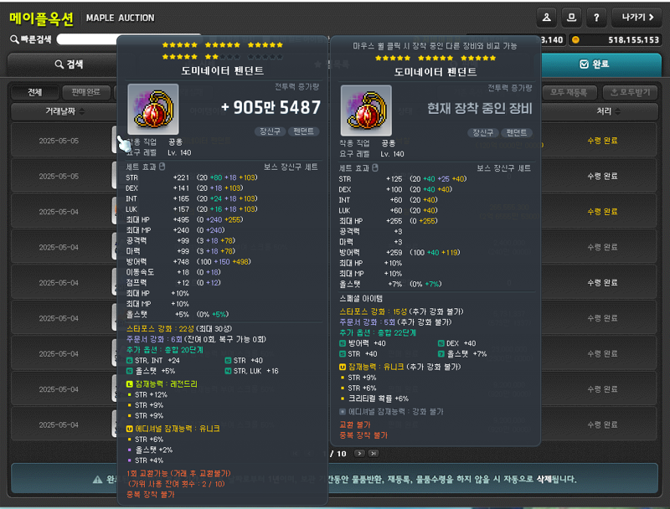Click the Legendary potential grade icon

coord(130,384)
